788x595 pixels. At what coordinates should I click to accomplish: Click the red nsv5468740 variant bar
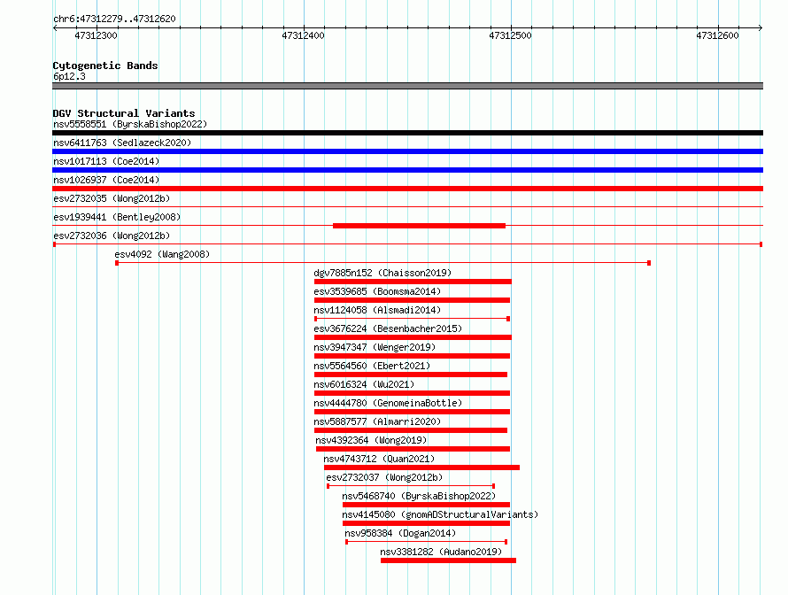pos(426,505)
